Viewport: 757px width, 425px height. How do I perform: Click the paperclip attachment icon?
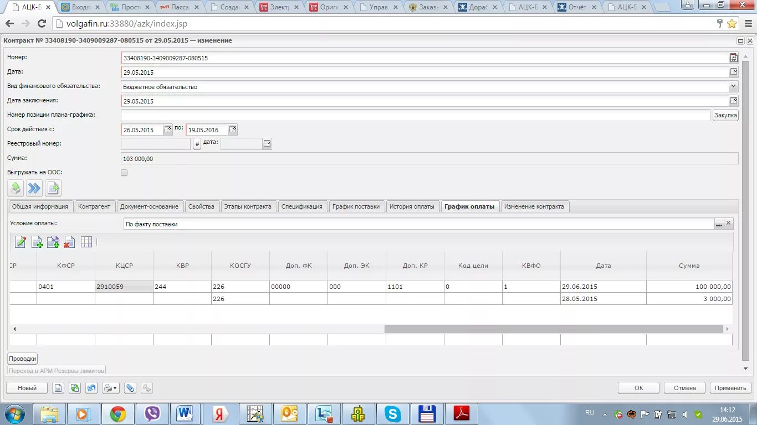point(130,388)
